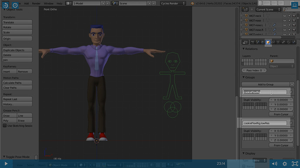Screen dimensions: 300x168
Task: Remove object from cookieFlexRig.lowRes group
Action: coord(291,123)
